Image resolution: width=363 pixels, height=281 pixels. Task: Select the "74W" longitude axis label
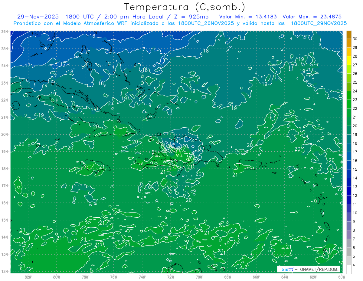[142, 277]
